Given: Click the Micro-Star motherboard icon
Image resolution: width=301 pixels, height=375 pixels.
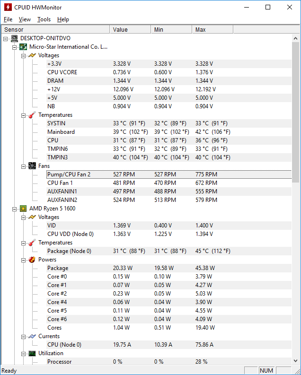Looking at the screenshot, I should pos(23,47).
